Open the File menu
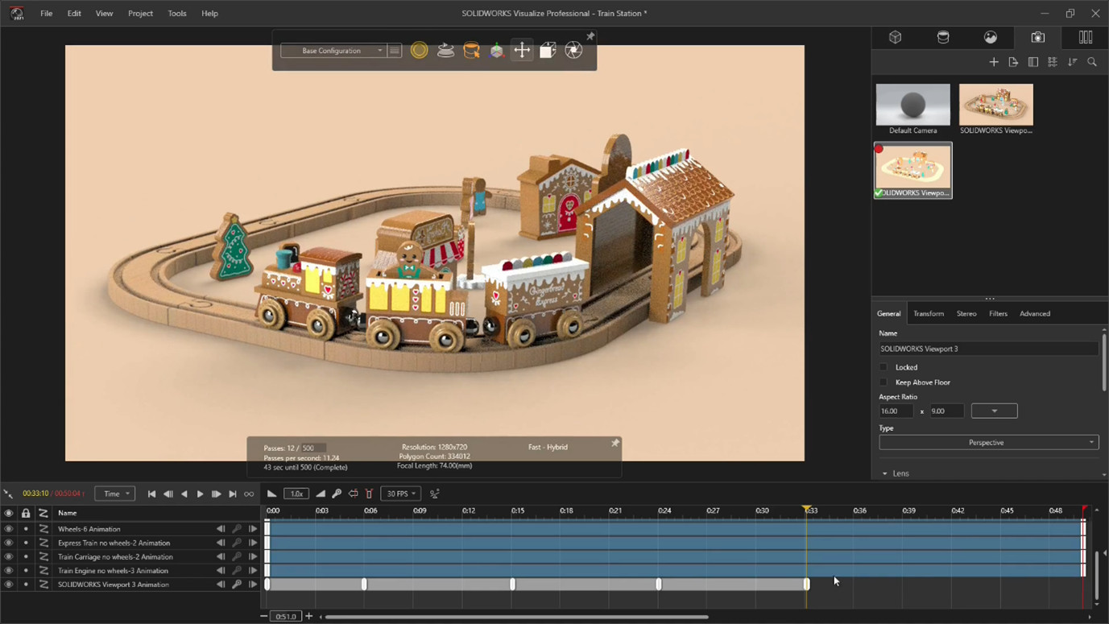 (47, 14)
